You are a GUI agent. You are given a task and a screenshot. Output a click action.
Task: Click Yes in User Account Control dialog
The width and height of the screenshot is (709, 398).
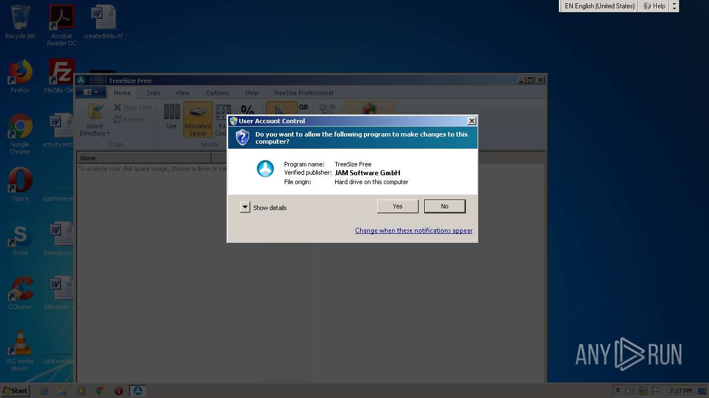[398, 206]
